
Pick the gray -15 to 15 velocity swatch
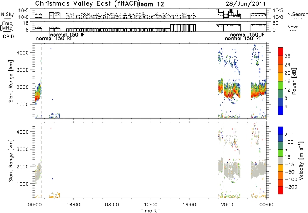click(281, 160)
